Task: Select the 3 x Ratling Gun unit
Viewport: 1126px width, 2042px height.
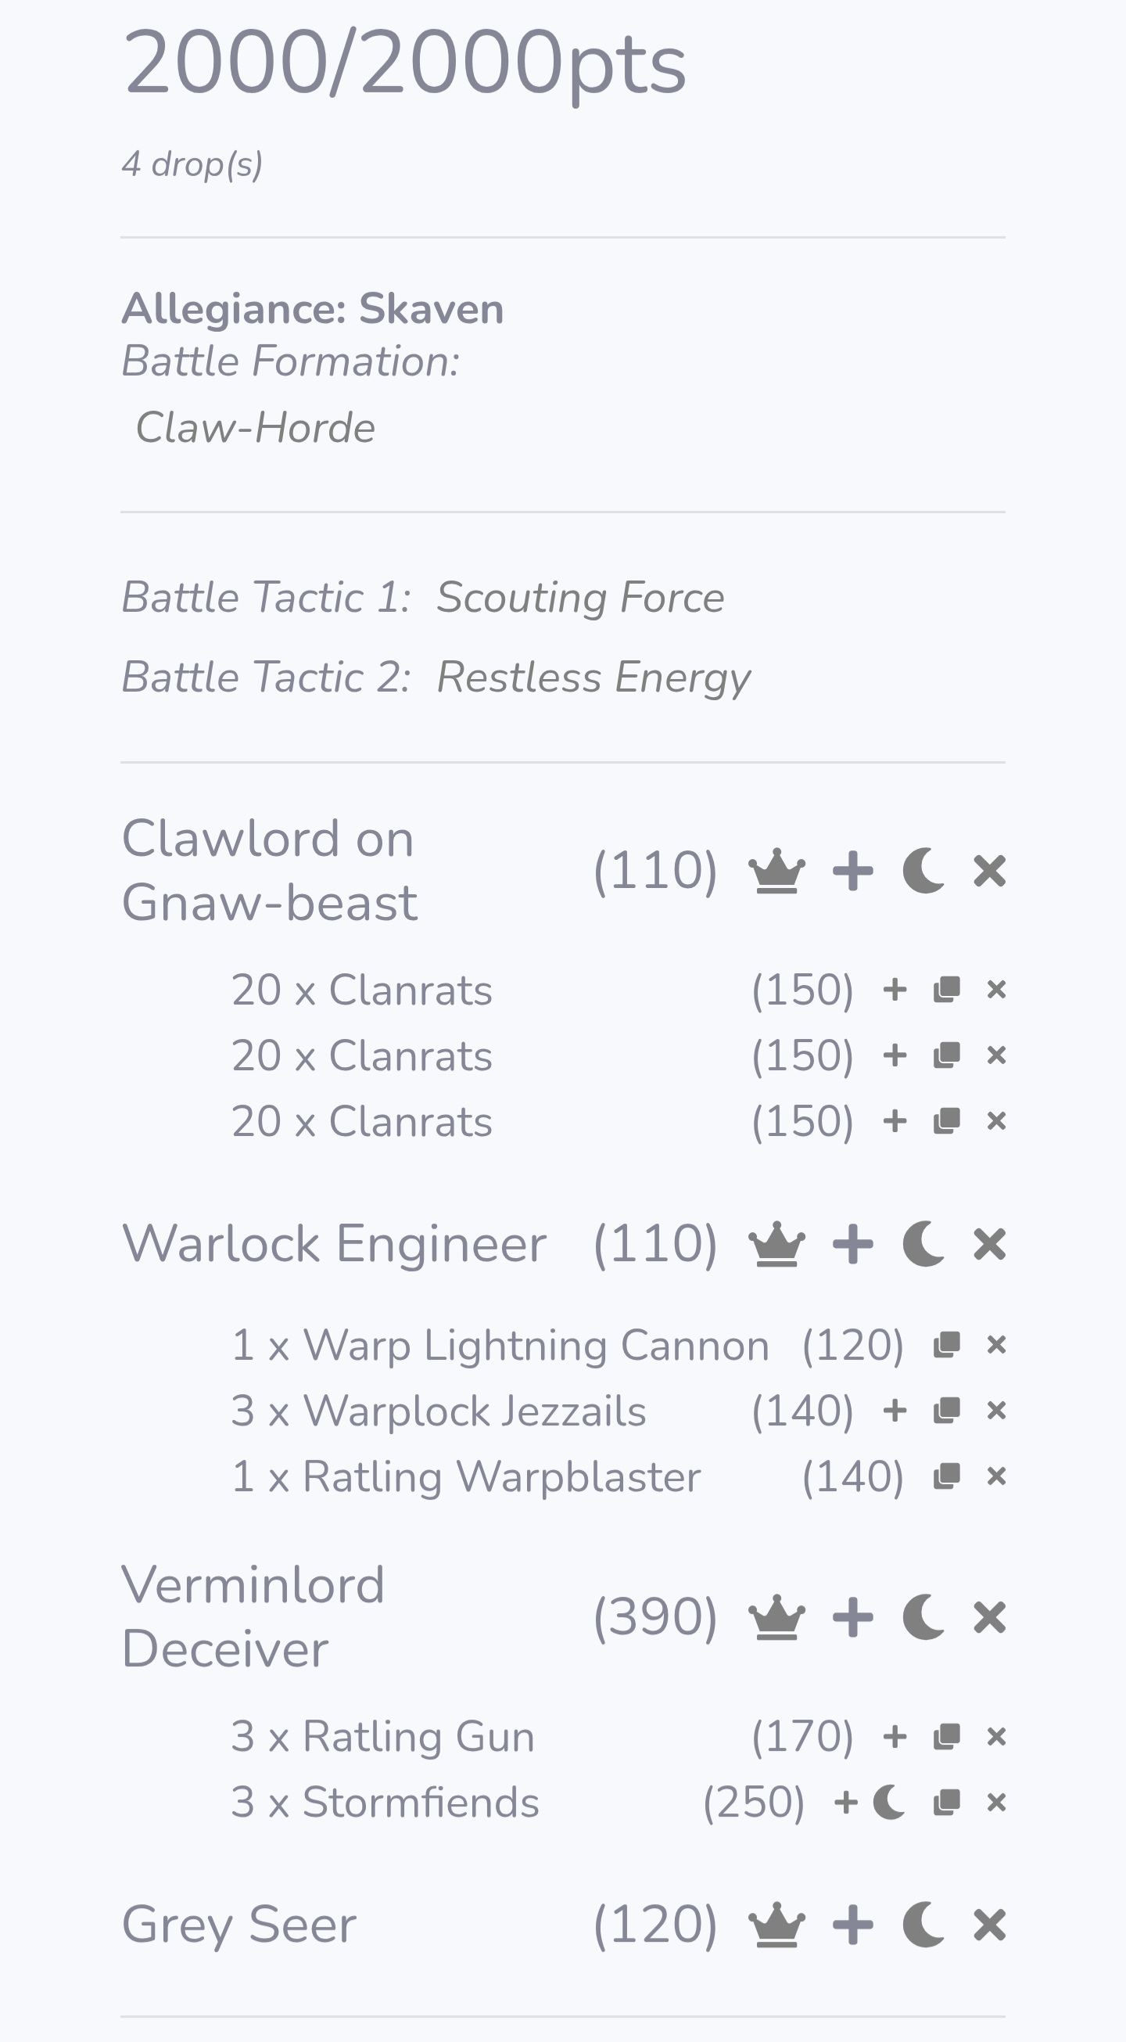Action: point(382,1737)
